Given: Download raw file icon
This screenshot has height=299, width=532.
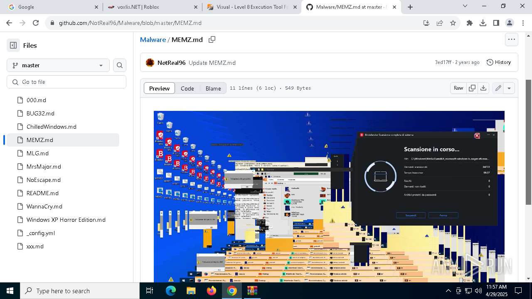Looking at the screenshot, I should pos(483,88).
